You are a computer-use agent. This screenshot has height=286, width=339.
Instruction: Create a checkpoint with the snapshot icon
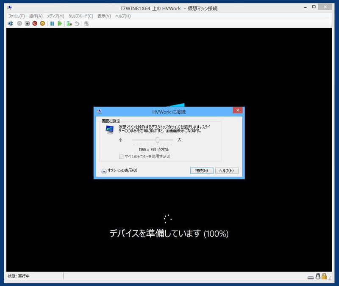(69, 24)
